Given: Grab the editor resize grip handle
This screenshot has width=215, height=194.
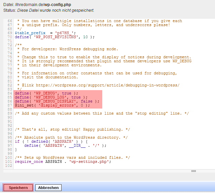Looking at the screenshot, I should pos(193,171).
